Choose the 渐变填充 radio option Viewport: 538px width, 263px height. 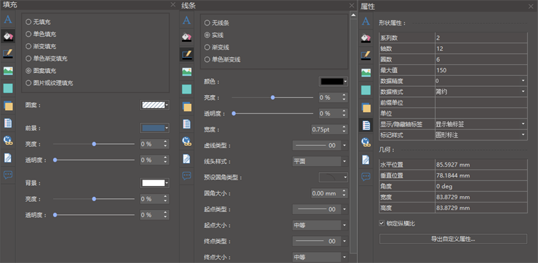[41, 46]
